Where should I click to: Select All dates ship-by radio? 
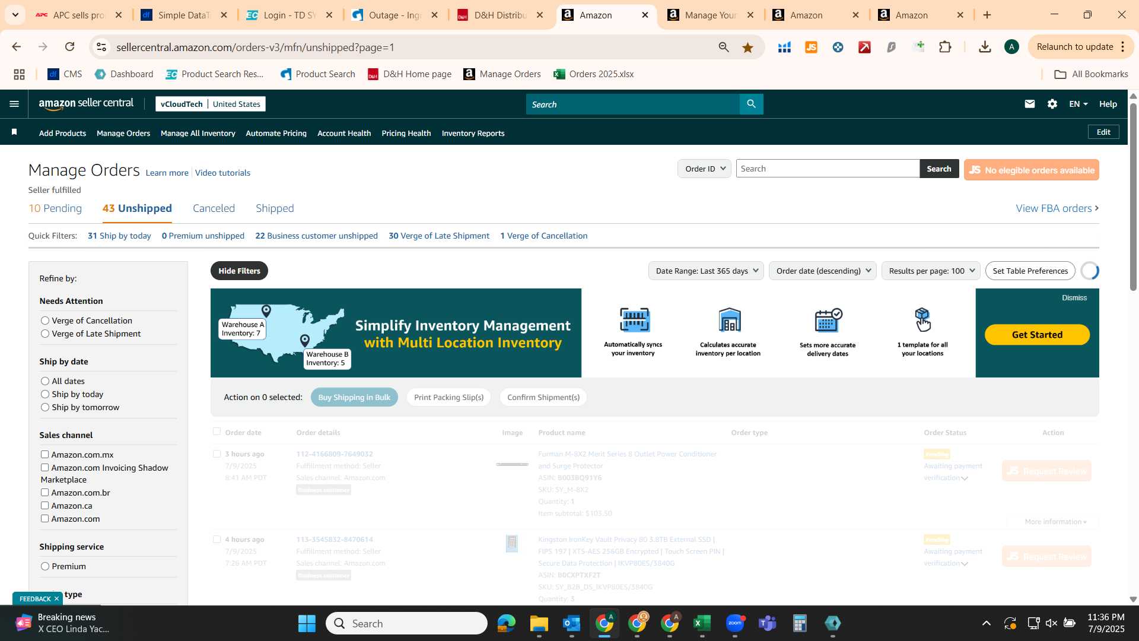point(45,381)
